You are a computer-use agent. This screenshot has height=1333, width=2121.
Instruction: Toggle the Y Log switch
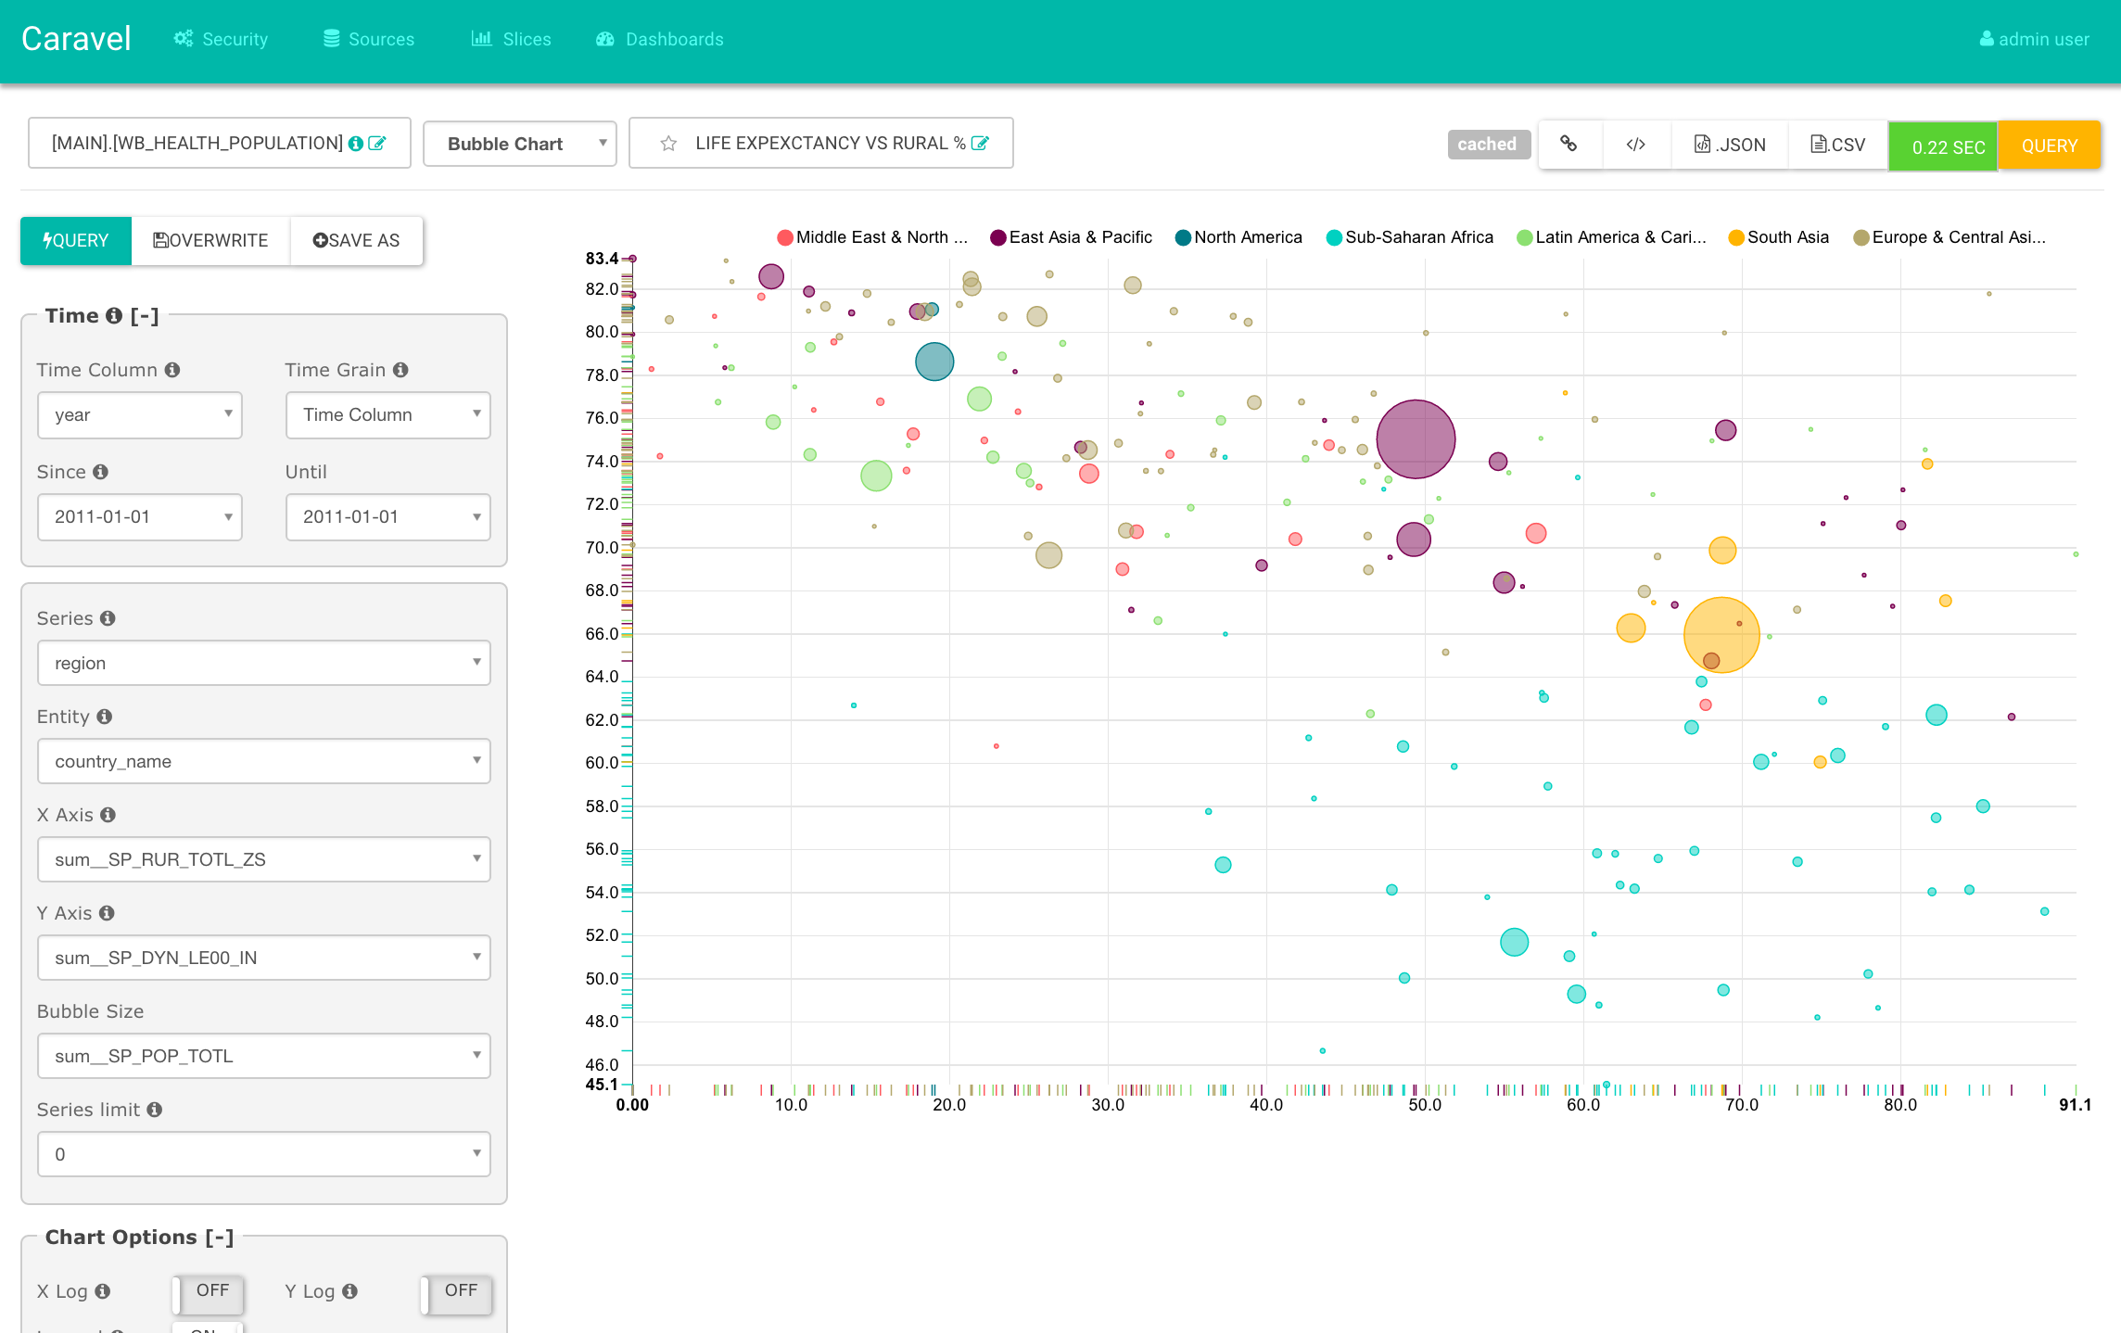[x=457, y=1291]
